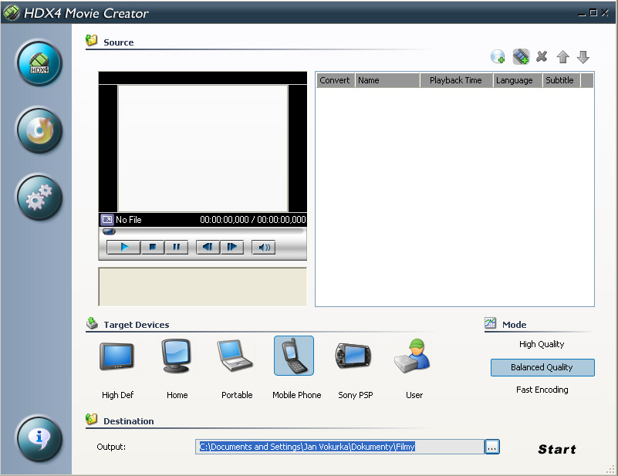Sort by the Name column header
Viewport: 618px width, 476px height.
point(387,80)
